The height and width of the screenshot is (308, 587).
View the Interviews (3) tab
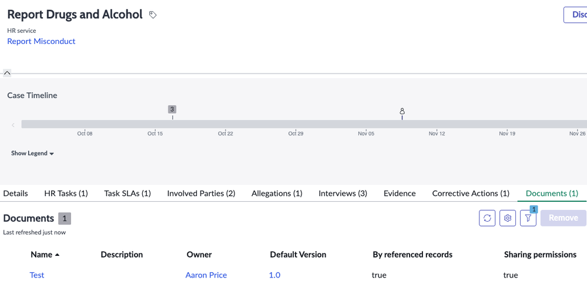tap(343, 193)
